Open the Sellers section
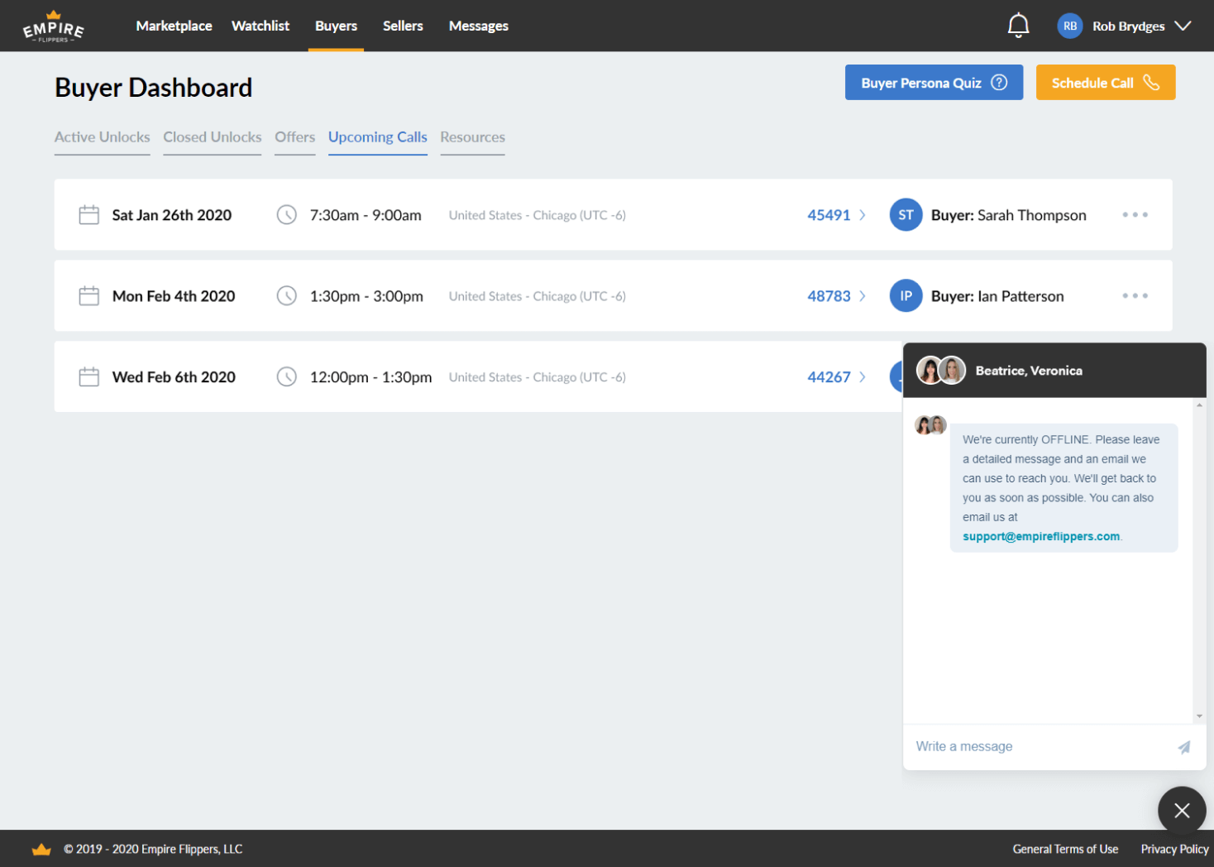Screen dimensions: 1214x867 [x=403, y=26]
